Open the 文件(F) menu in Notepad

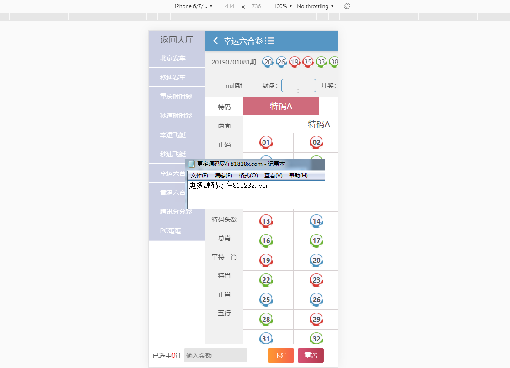coord(199,176)
